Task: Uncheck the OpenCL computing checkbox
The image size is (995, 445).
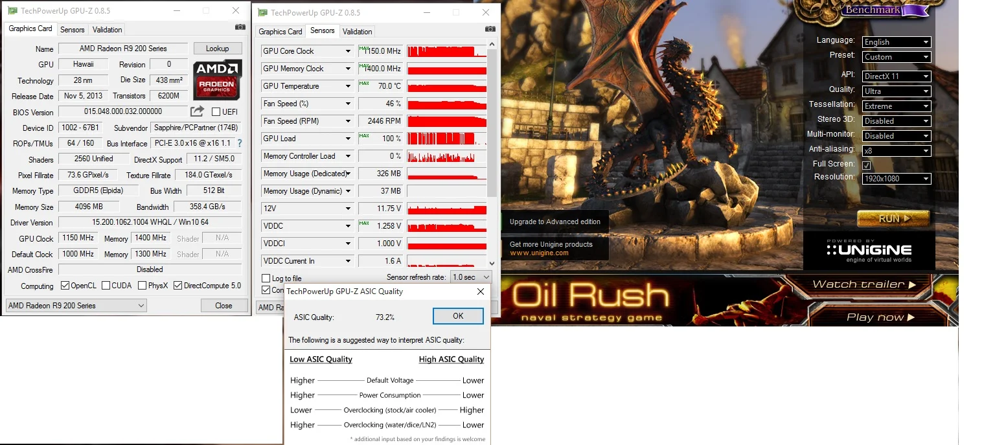Action: tap(65, 286)
